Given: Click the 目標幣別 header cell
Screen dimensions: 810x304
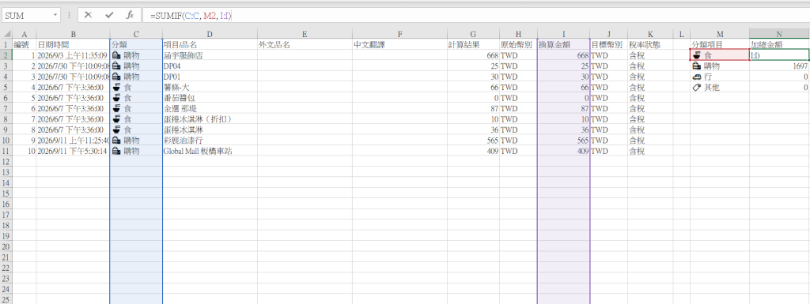Looking at the screenshot, I should click(609, 44).
